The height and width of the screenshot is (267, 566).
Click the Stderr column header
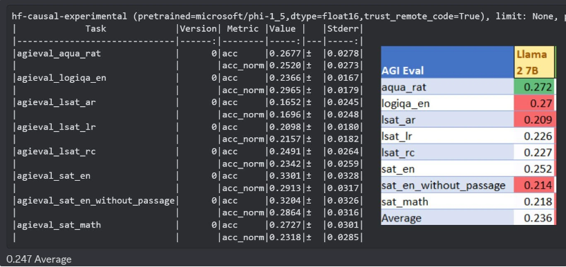(343, 28)
